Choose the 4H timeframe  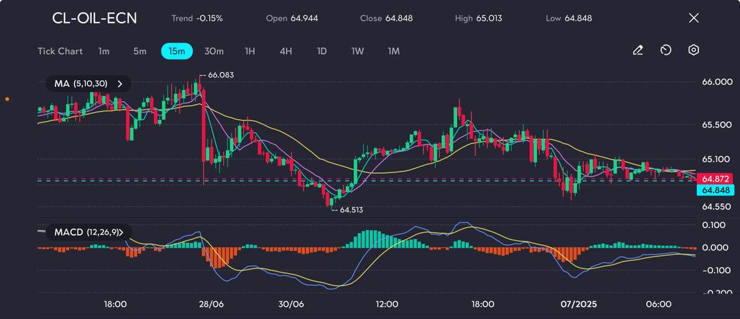tap(286, 51)
